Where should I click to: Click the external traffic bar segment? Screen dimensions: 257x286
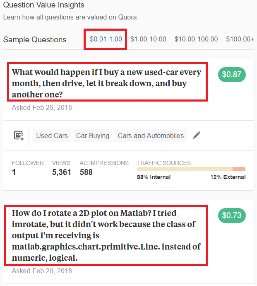pyautogui.click(x=239, y=169)
